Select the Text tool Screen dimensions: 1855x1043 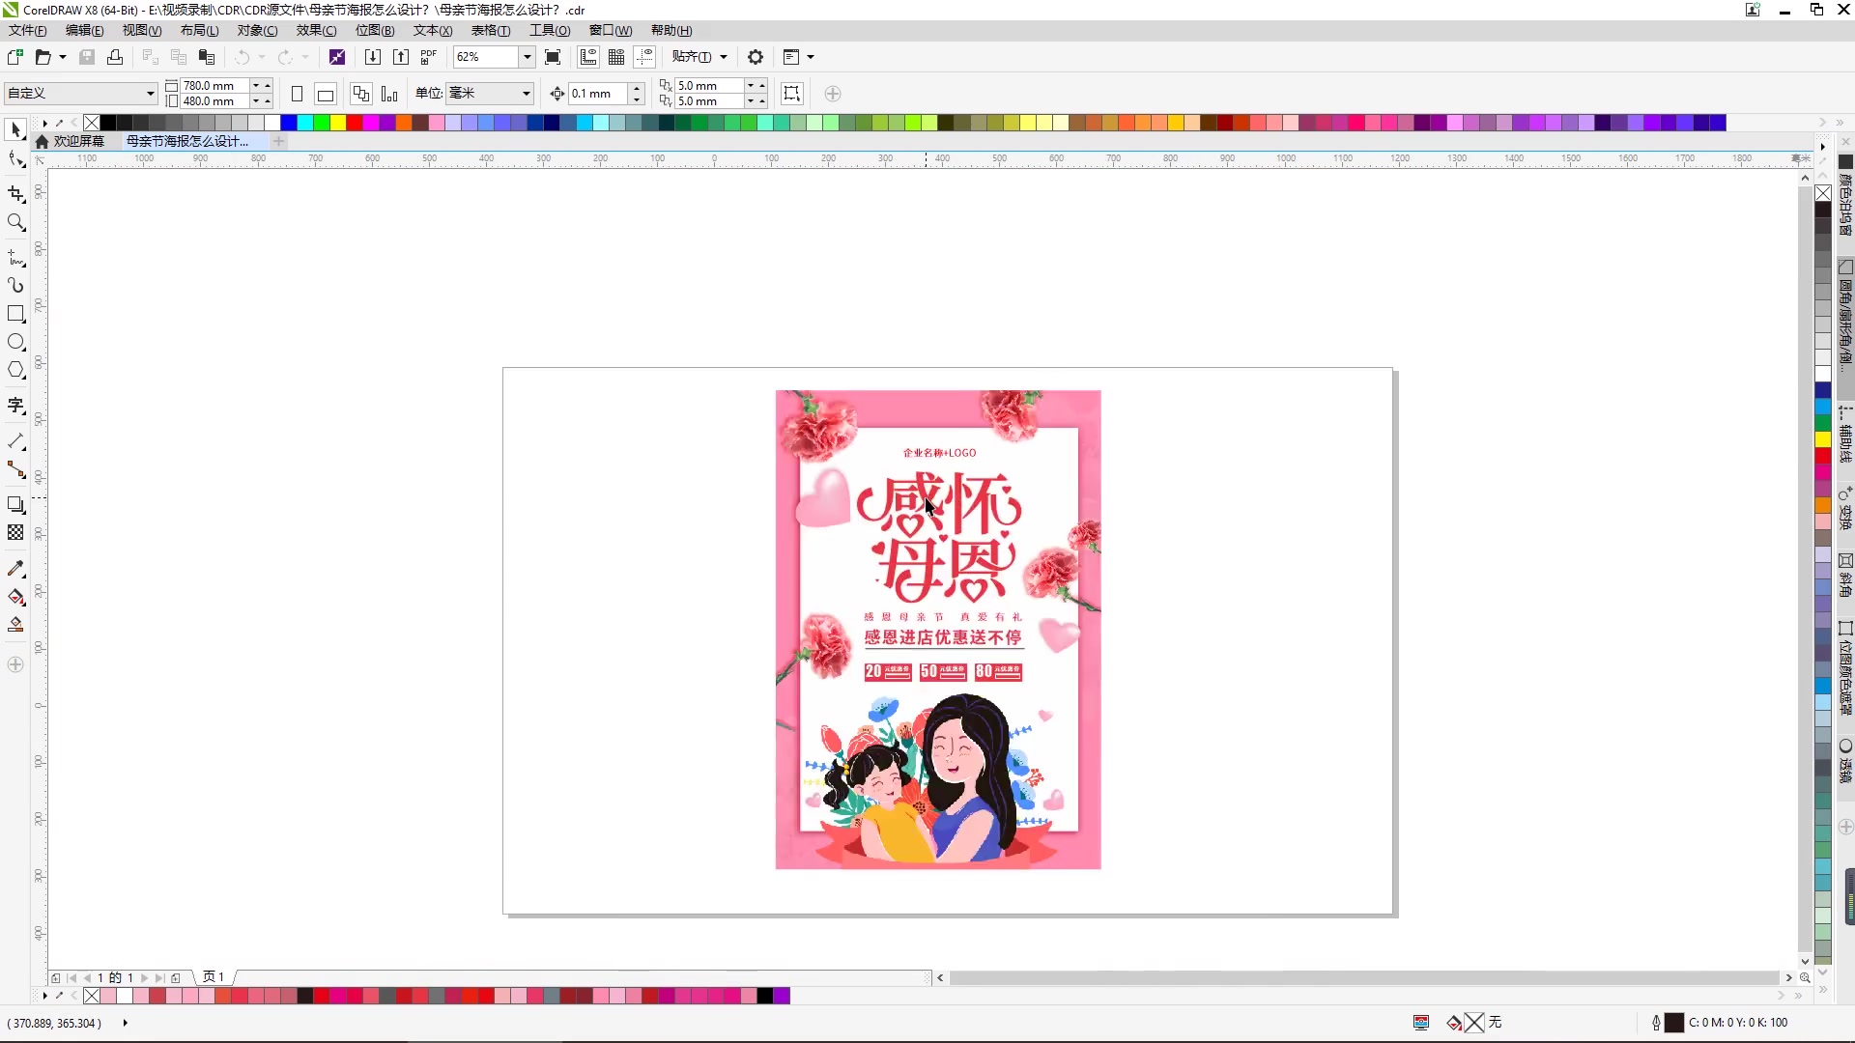[x=15, y=406]
